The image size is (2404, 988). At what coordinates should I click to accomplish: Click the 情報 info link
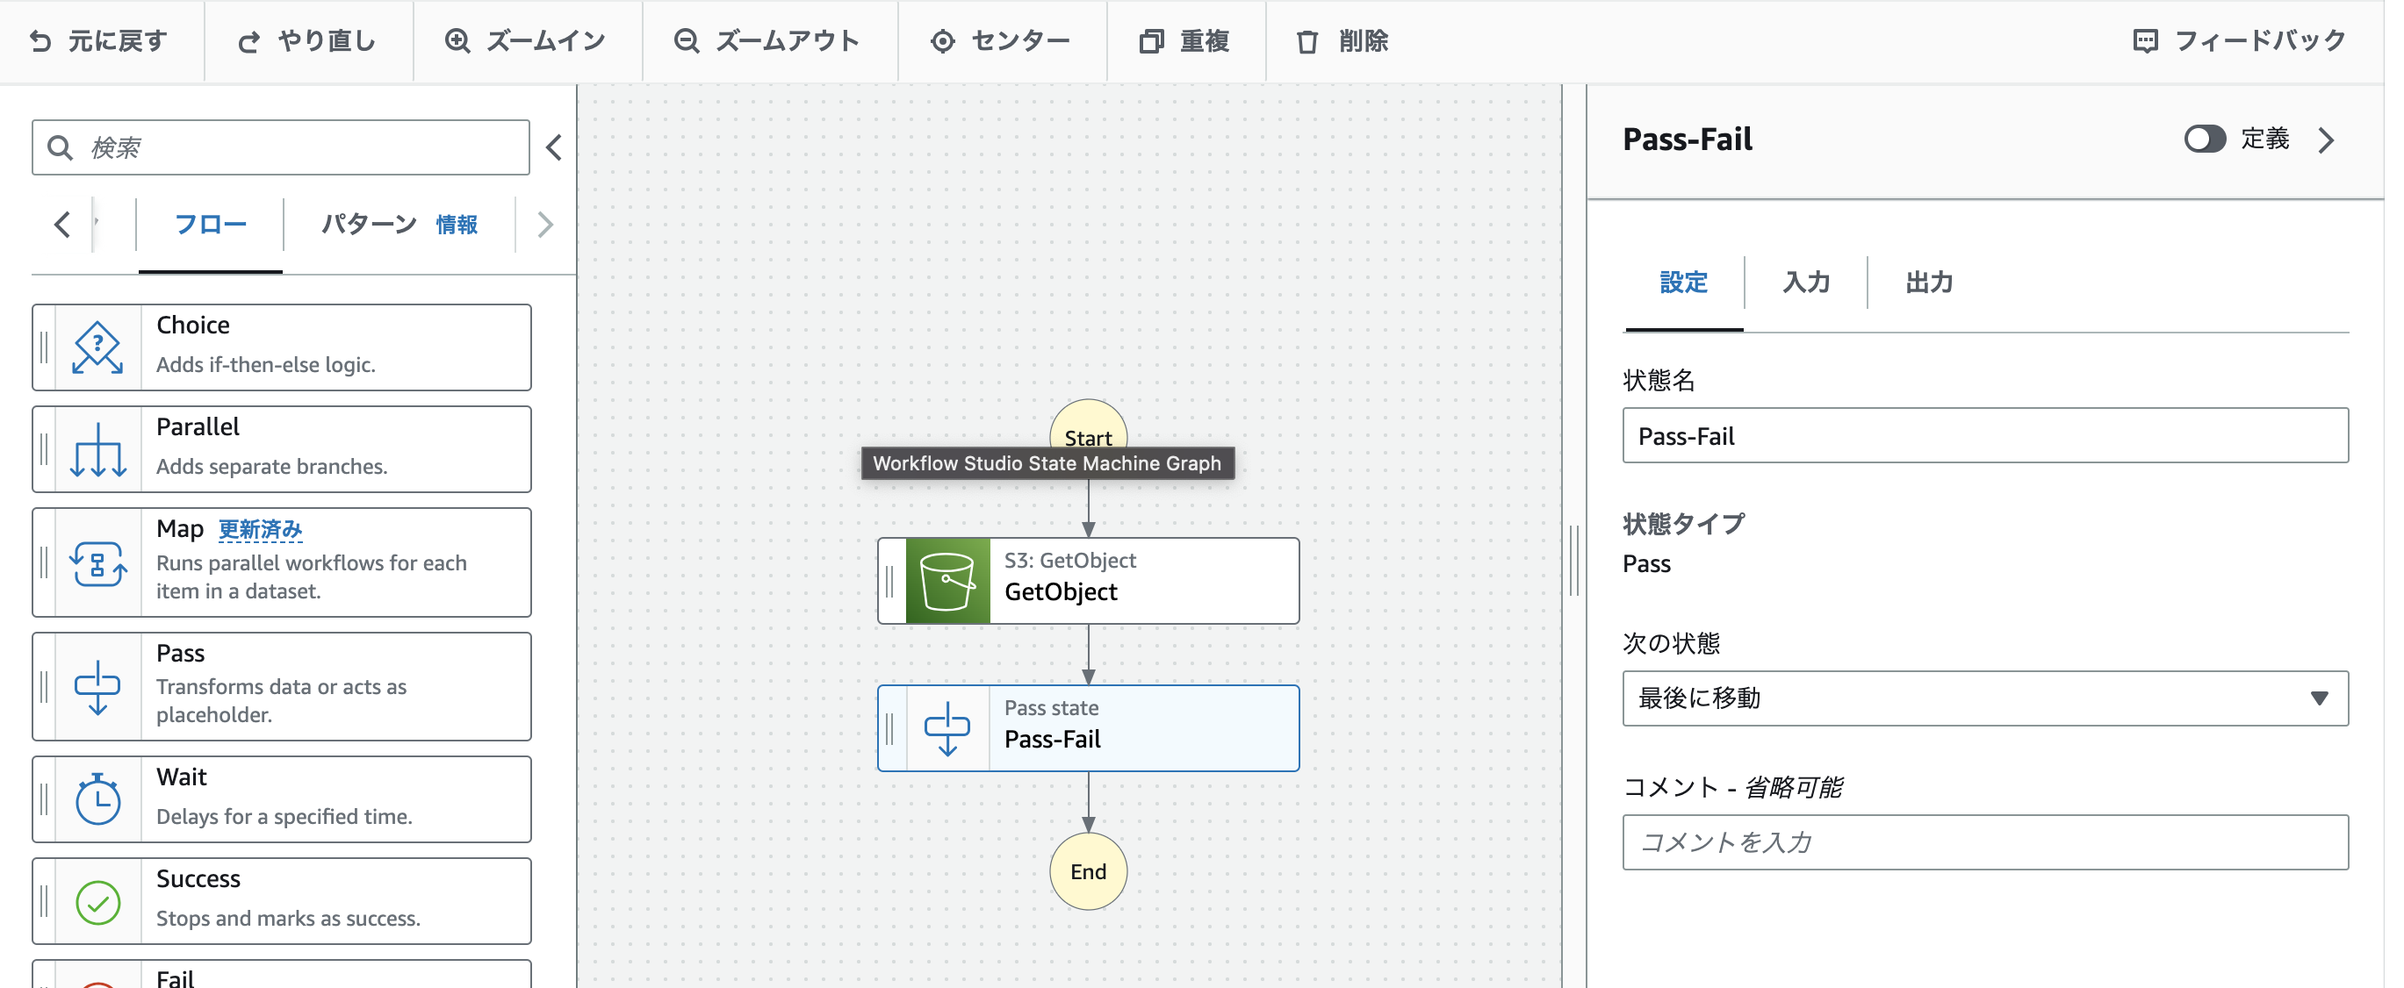click(x=457, y=224)
